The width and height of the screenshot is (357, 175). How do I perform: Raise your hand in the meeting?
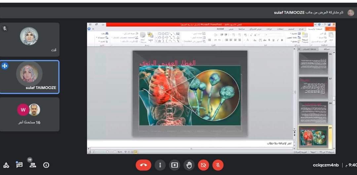189,165
